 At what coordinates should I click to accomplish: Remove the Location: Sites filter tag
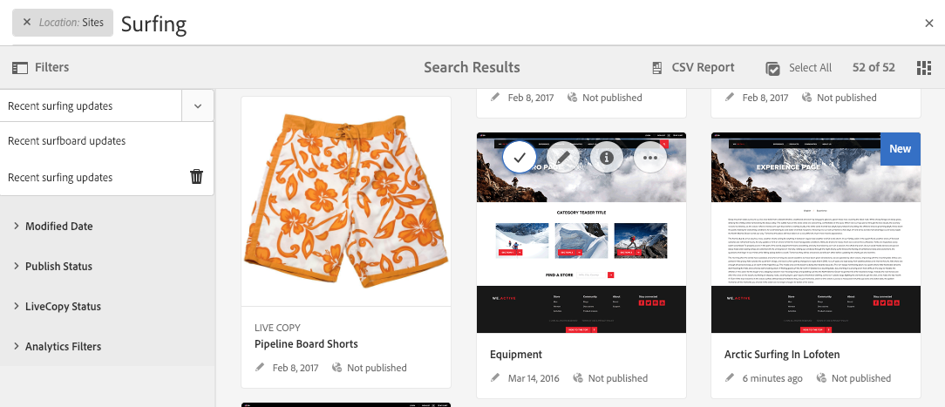tap(26, 23)
